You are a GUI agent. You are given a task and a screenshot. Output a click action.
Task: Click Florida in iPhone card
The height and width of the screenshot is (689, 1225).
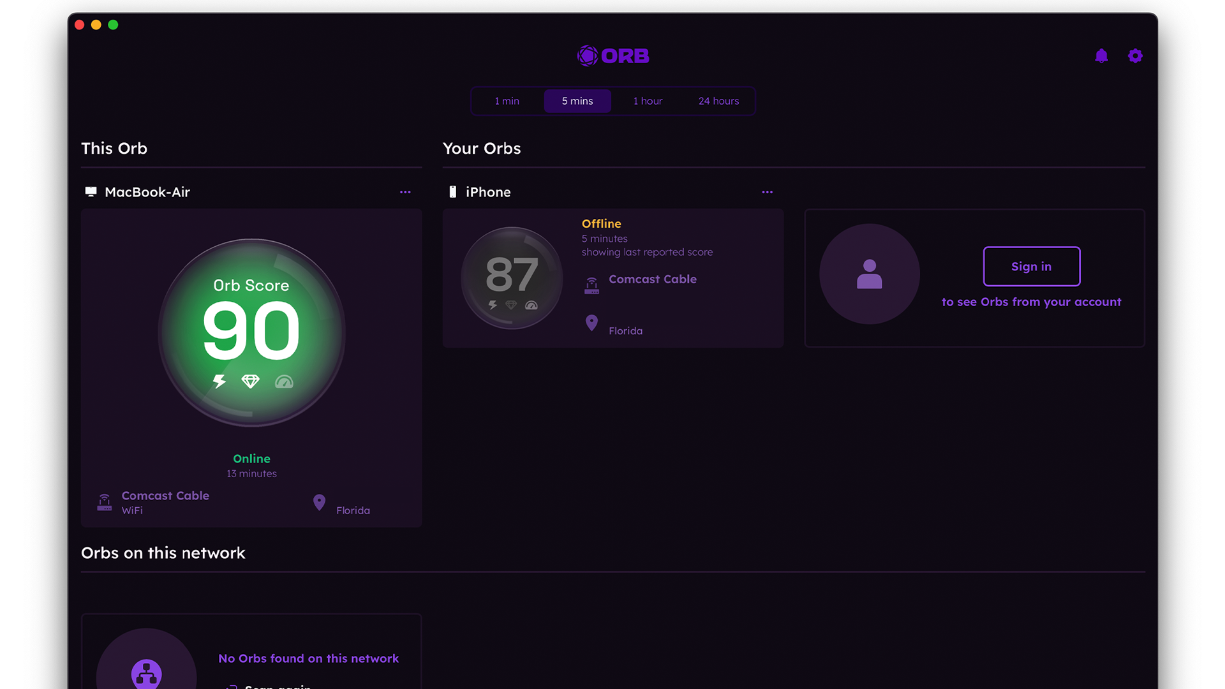(x=625, y=330)
